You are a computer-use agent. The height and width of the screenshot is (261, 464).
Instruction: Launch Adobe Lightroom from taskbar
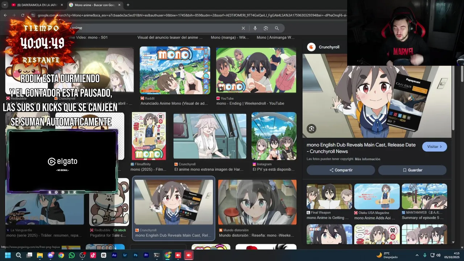(125, 255)
